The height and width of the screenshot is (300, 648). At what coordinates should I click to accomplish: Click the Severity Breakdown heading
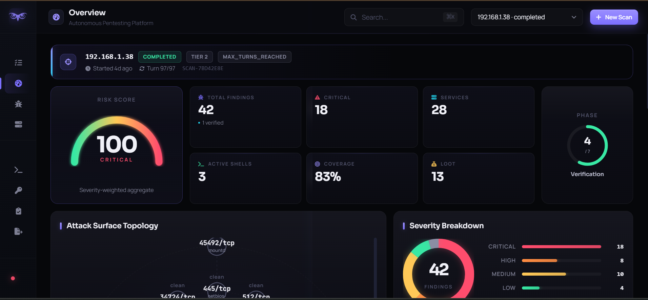point(447,226)
